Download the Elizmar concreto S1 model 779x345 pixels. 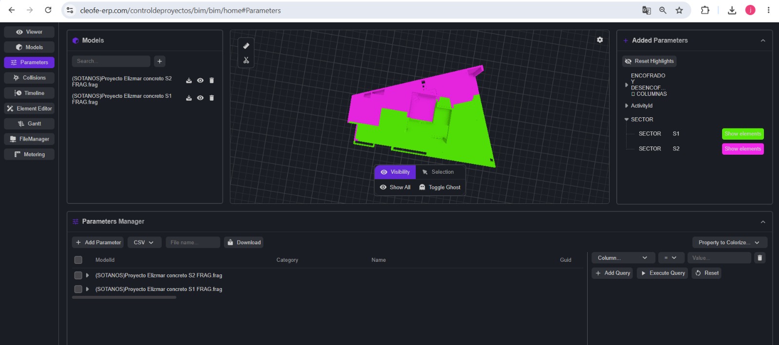pyautogui.click(x=189, y=98)
